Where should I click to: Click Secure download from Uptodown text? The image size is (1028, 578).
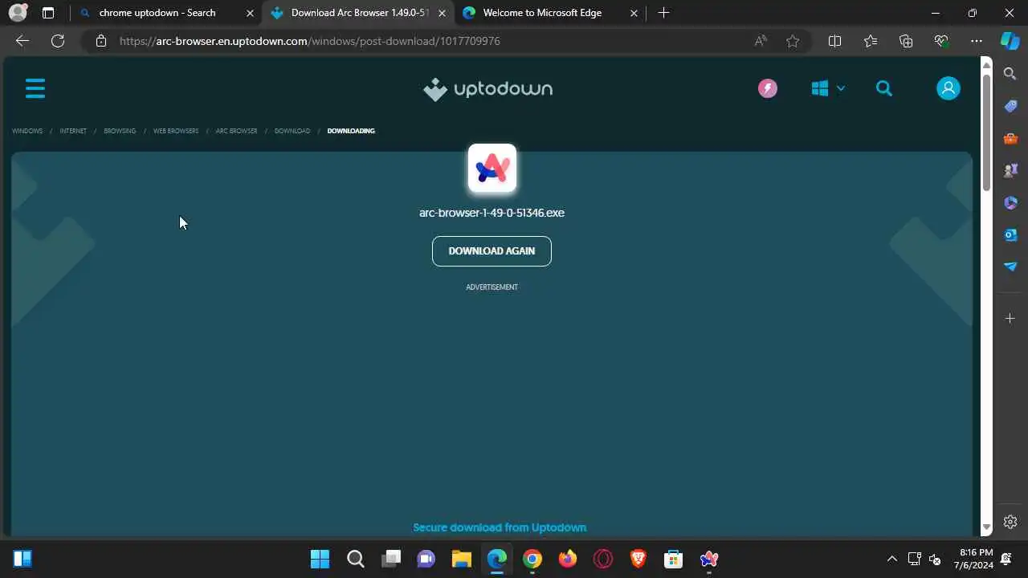(x=500, y=527)
